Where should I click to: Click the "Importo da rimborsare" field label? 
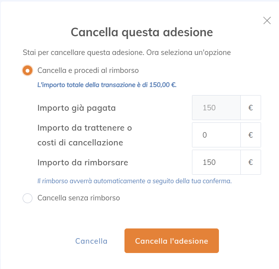[x=83, y=162]
